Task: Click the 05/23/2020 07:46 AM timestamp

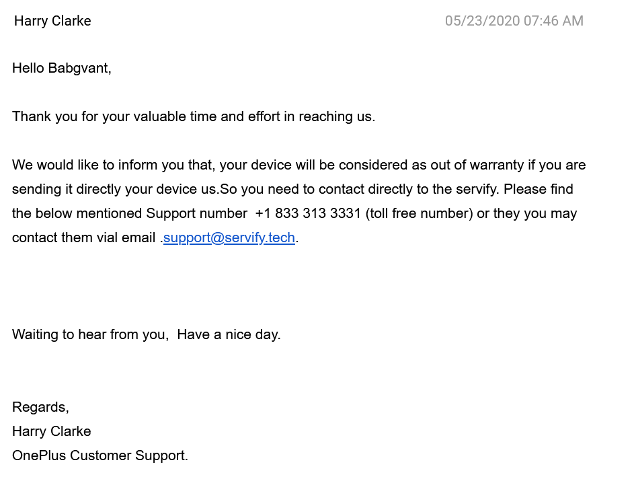Action: (x=514, y=21)
